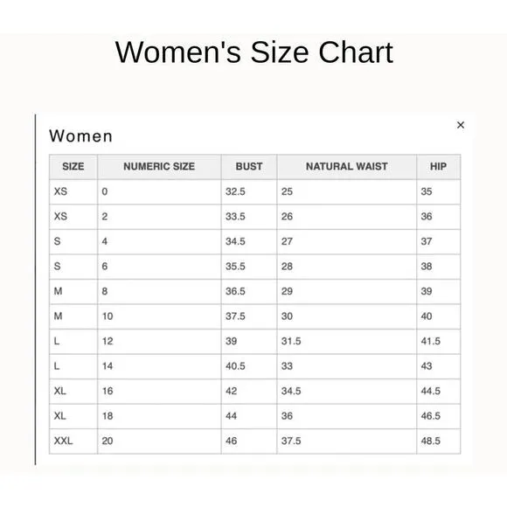Click the Women heading above table

(80, 136)
